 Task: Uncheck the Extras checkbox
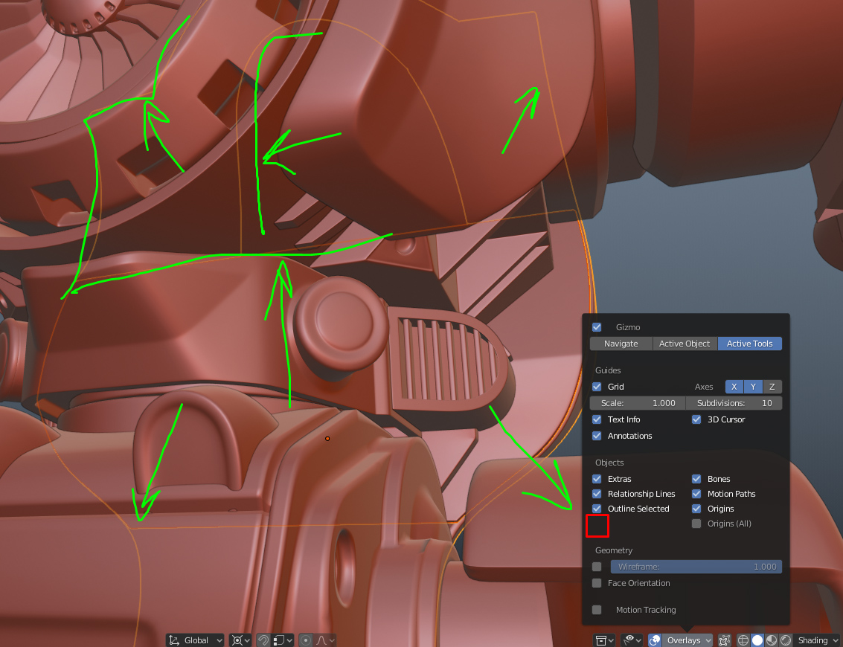597,479
